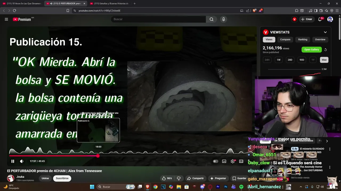
Task: Open options for 'Playing The Anomaly Horror' video
Action: coord(330,167)
